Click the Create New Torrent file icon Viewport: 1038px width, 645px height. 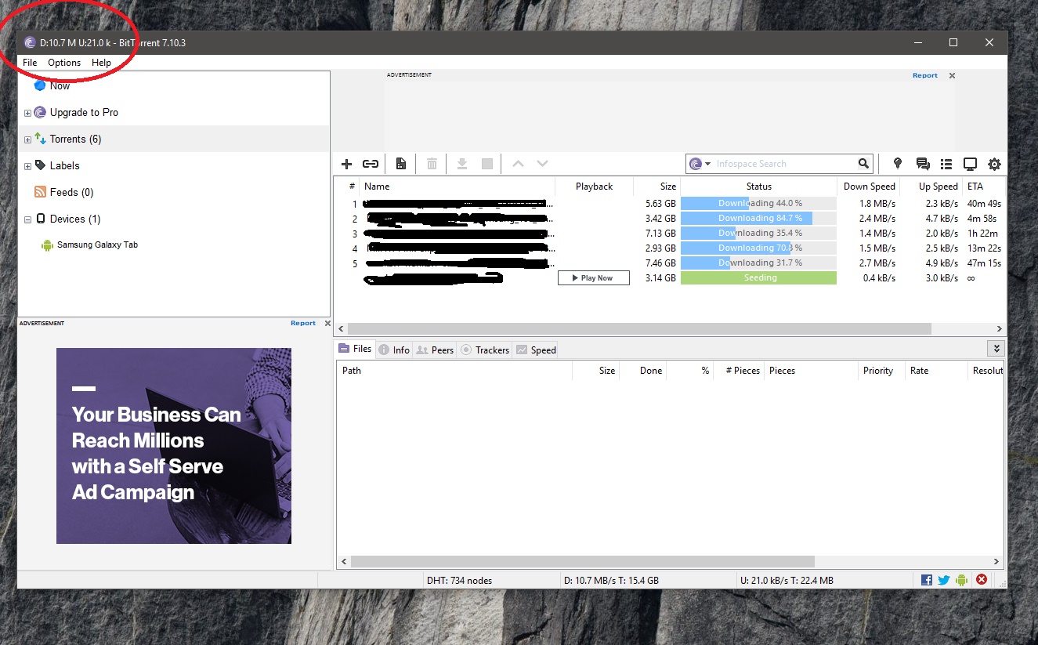(x=400, y=164)
